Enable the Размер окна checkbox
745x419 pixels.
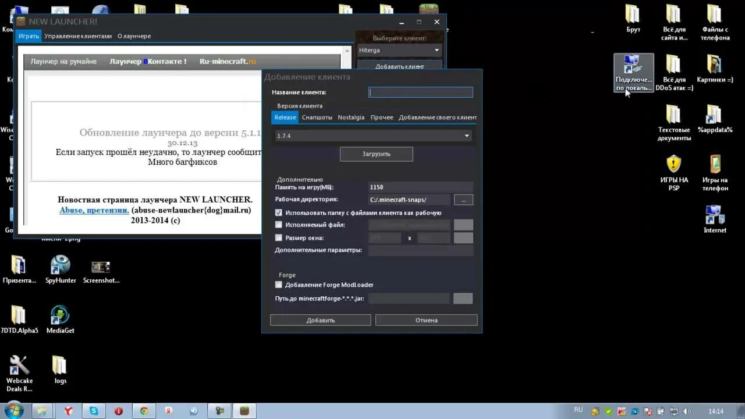tap(278, 237)
